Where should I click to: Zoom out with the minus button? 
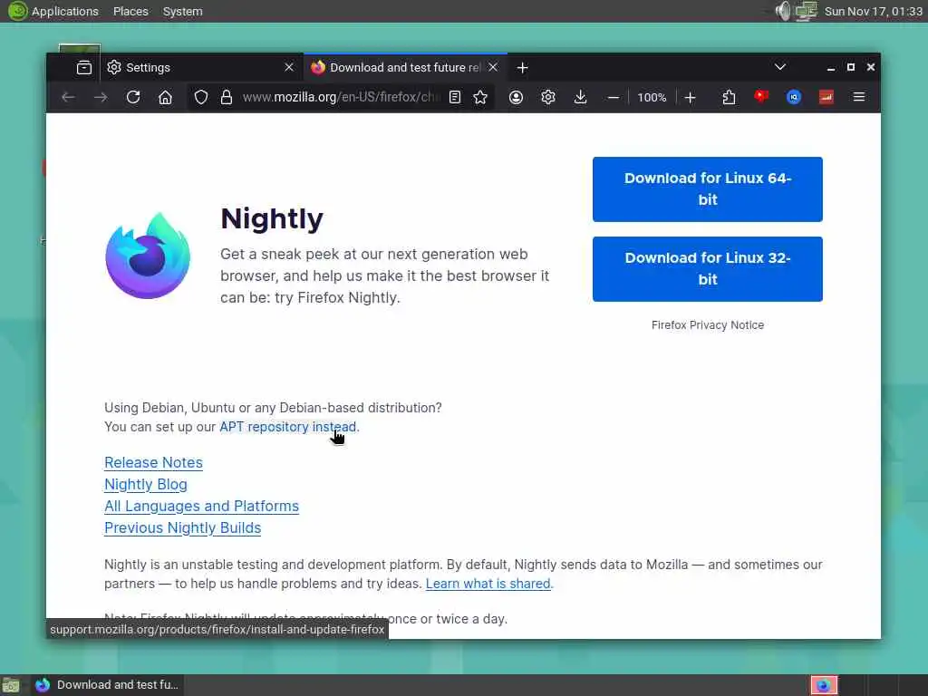click(614, 97)
